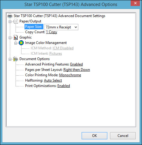Select the Pages per Sheet Layout label
The image size is (142, 145).
(44, 70)
